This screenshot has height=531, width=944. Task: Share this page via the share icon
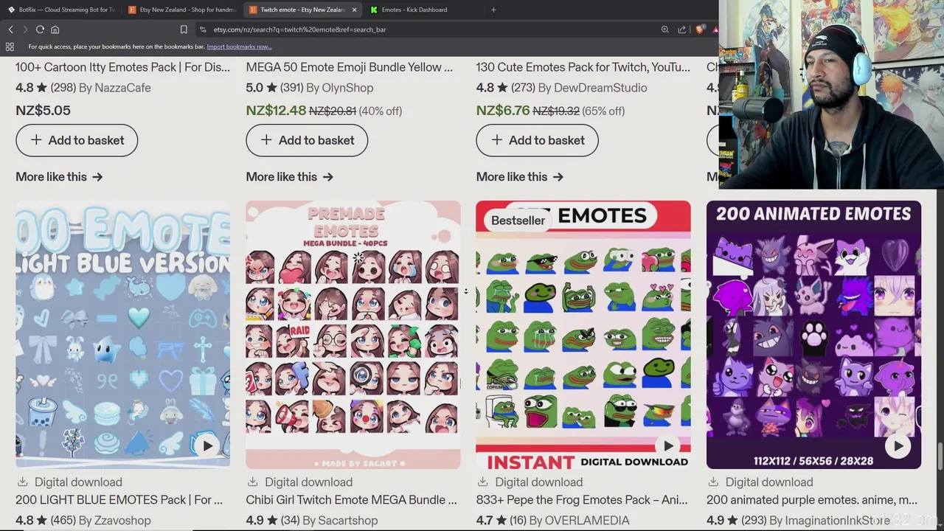click(681, 29)
